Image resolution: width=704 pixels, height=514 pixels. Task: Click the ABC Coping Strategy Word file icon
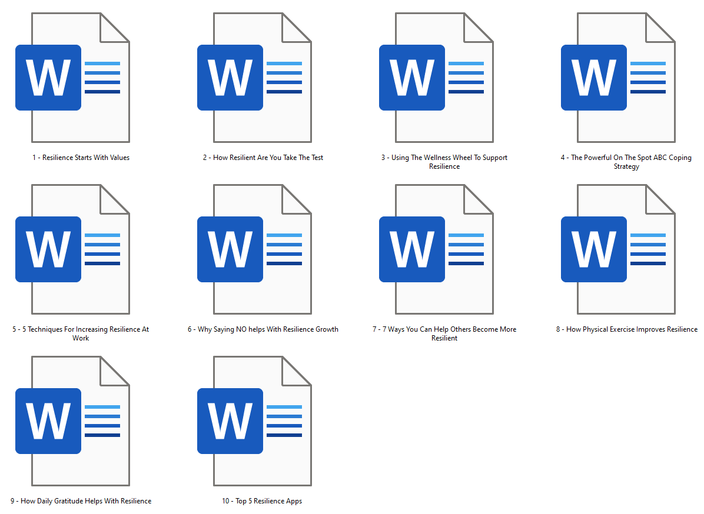pos(618,78)
